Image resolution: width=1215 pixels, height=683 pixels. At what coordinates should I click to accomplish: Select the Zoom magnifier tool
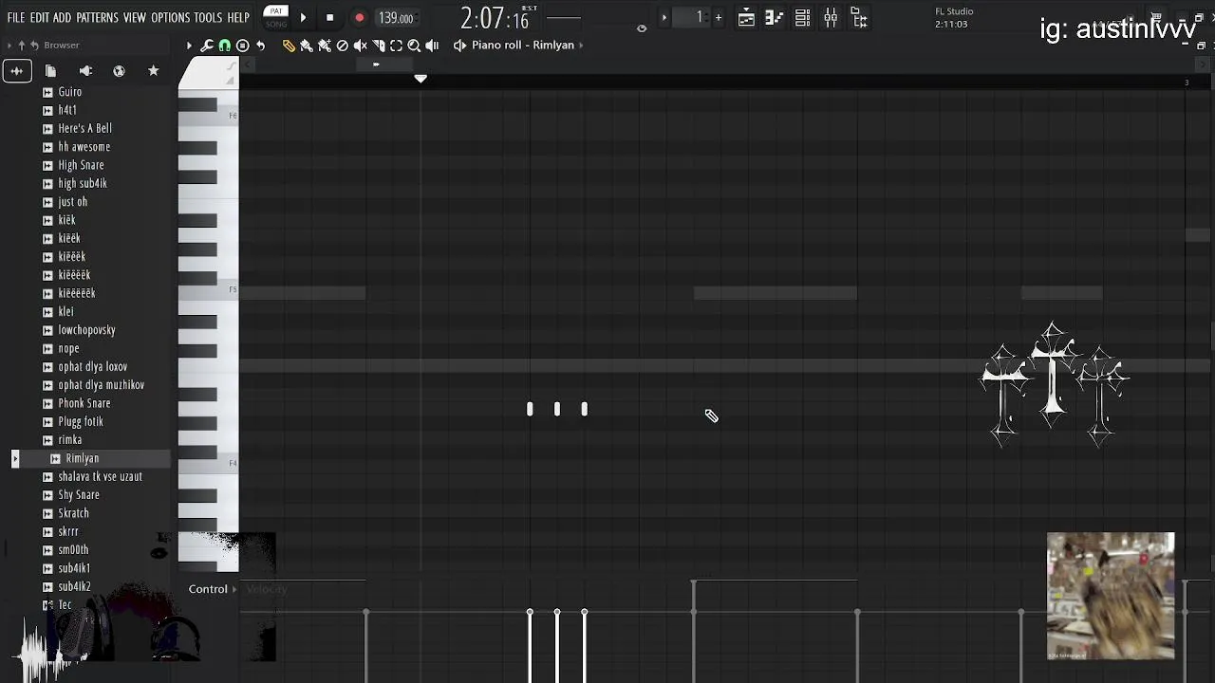(x=414, y=46)
